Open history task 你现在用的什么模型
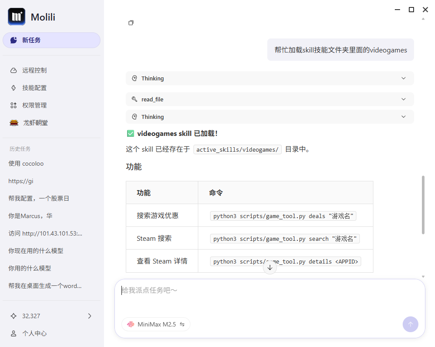 coord(36,251)
